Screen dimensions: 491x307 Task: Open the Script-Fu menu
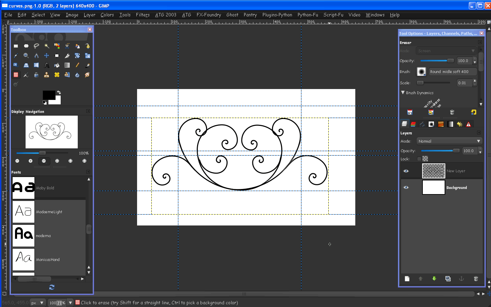(x=333, y=15)
